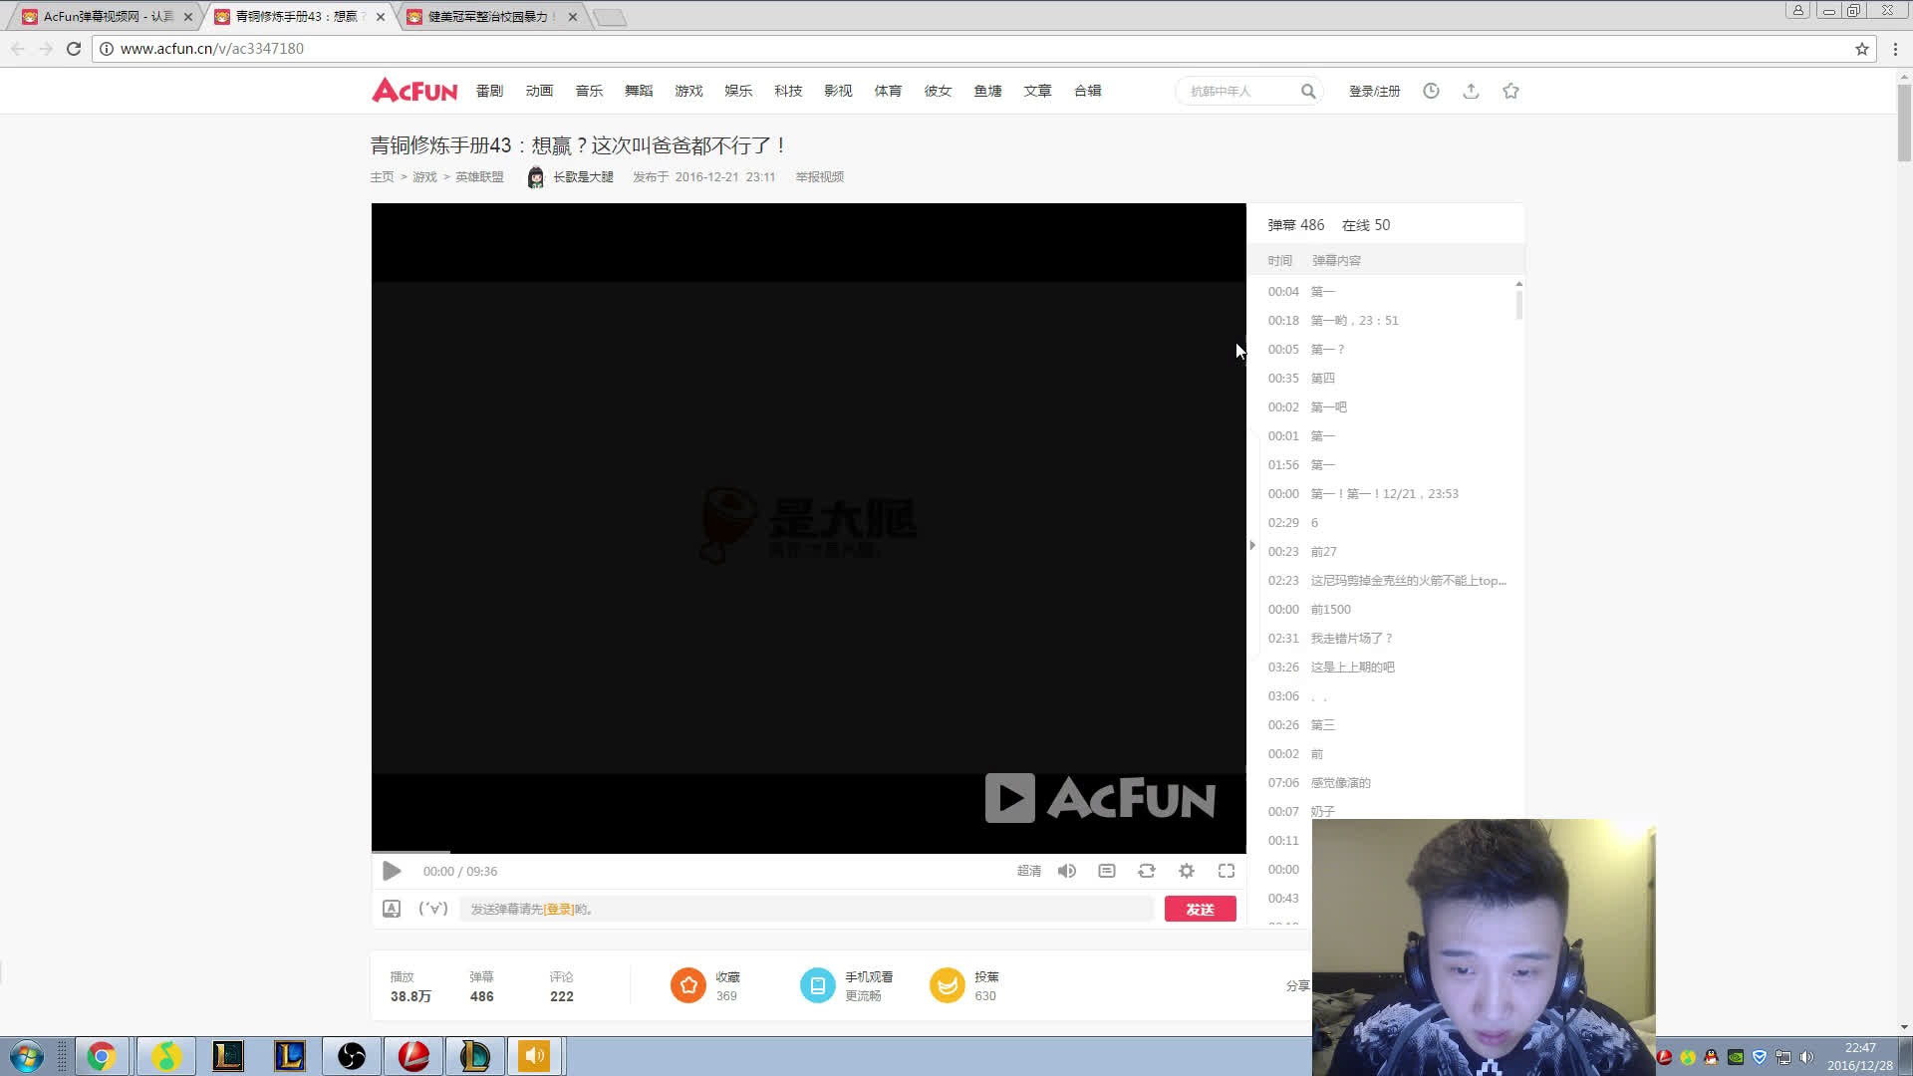1913x1076 pixels.
Task: Play the video
Action: [392, 871]
